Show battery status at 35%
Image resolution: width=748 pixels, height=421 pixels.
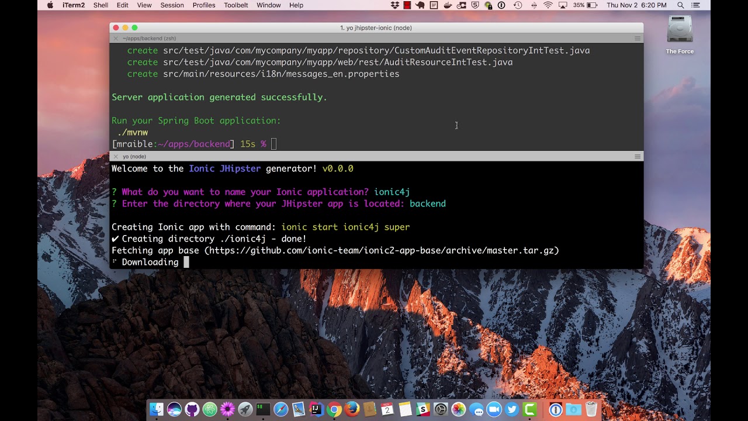click(x=585, y=5)
